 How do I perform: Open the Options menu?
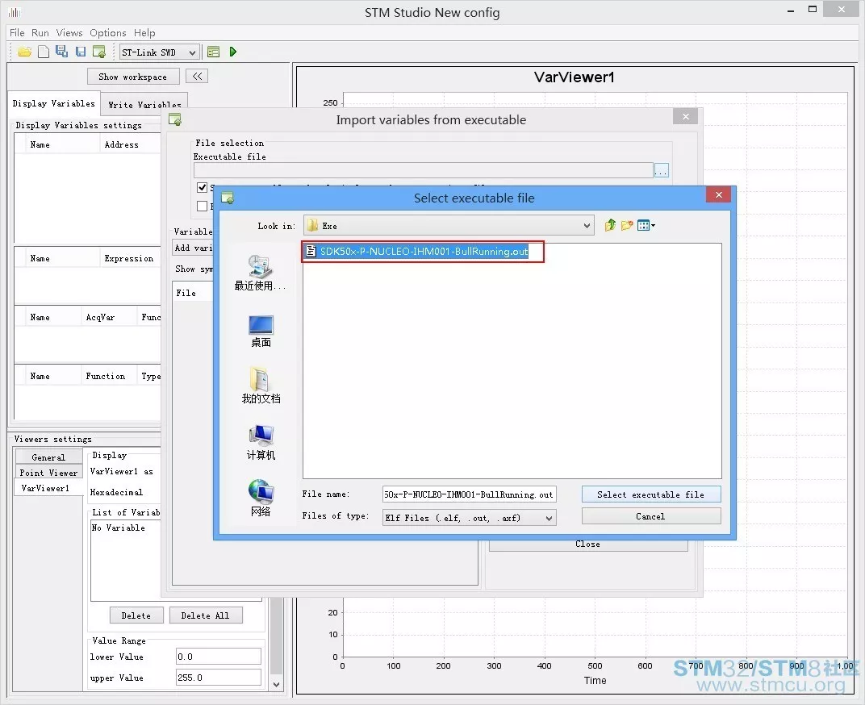(107, 32)
